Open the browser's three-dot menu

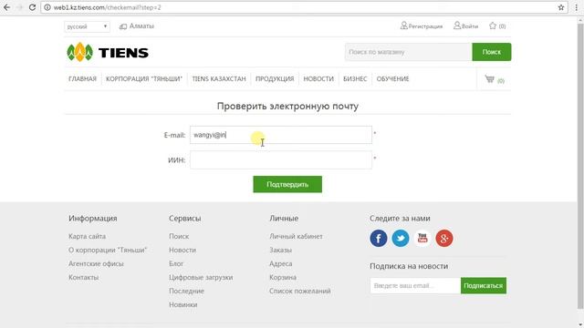(577, 7)
